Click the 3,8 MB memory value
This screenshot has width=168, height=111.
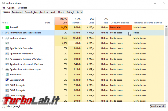[x=77, y=48]
